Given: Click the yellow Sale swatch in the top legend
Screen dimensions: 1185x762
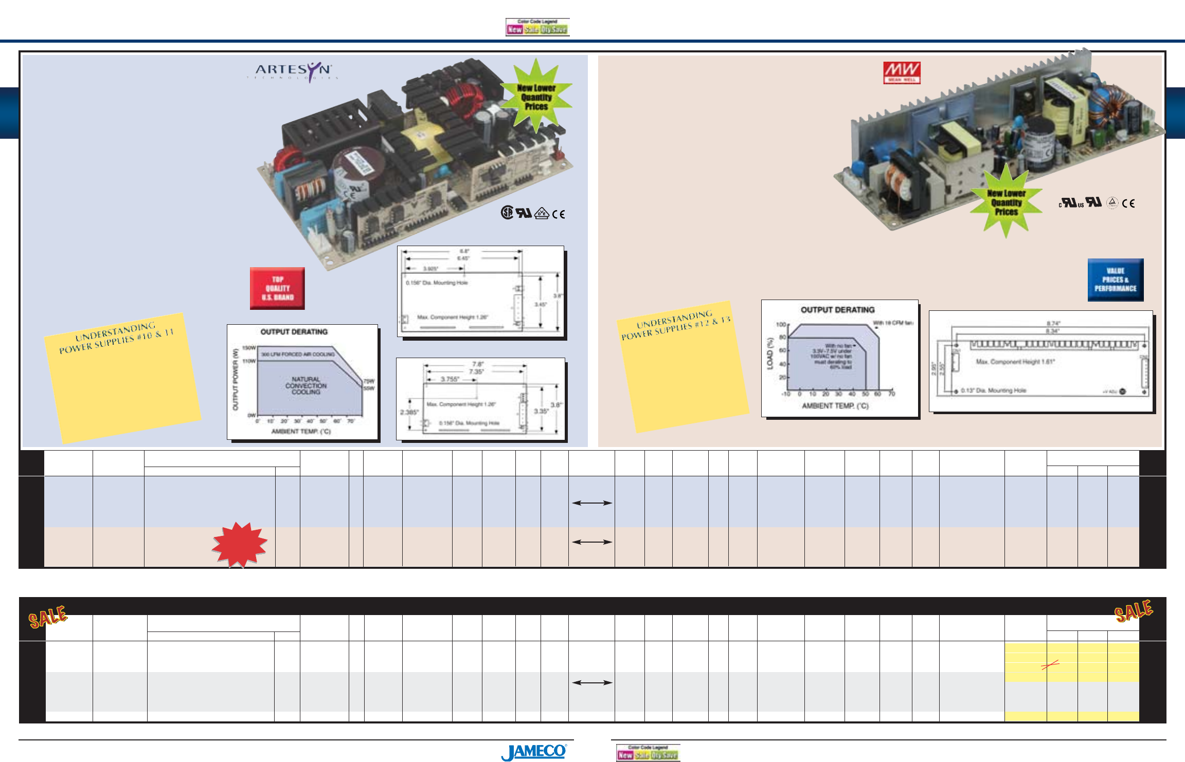Looking at the screenshot, I should coord(532,29).
